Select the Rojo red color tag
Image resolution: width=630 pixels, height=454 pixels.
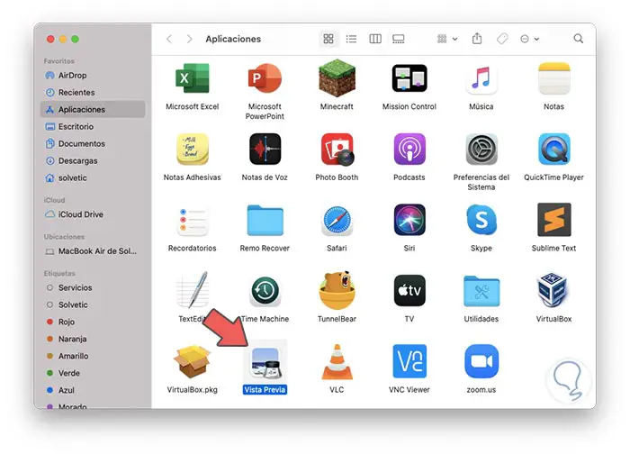click(68, 322)
